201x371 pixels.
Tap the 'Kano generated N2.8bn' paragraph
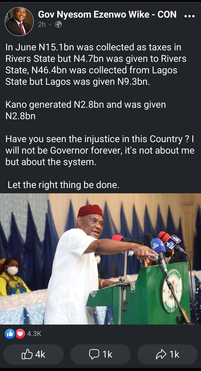pos(86,110)
